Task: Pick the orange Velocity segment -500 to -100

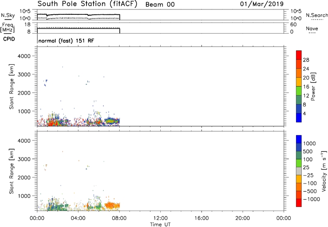Action: (x=299, y=187)
